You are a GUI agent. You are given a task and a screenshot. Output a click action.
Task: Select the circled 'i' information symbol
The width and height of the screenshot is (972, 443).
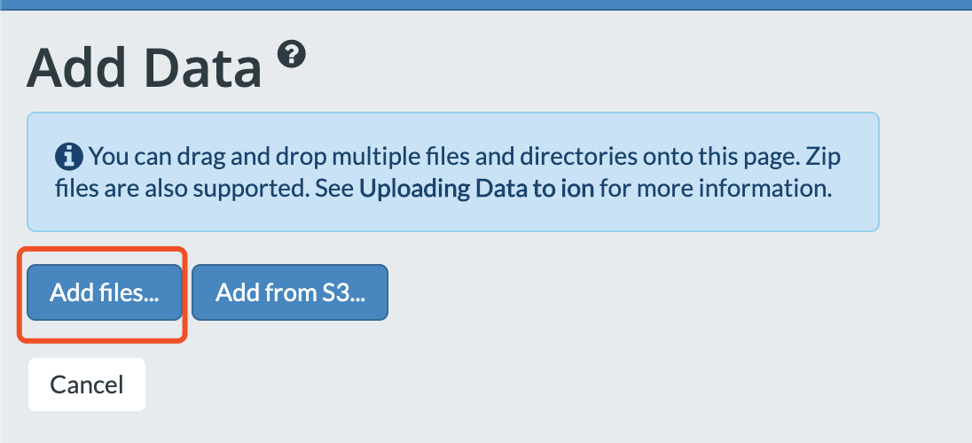coord(69,157)
